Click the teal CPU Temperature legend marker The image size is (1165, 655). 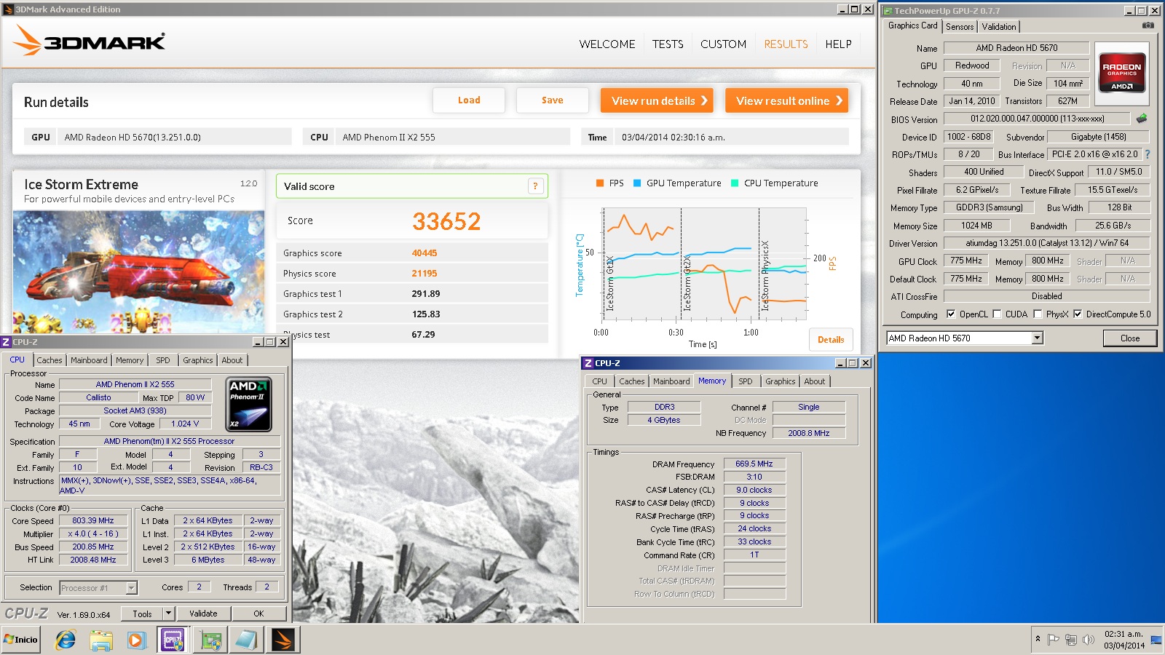[735, 183]
